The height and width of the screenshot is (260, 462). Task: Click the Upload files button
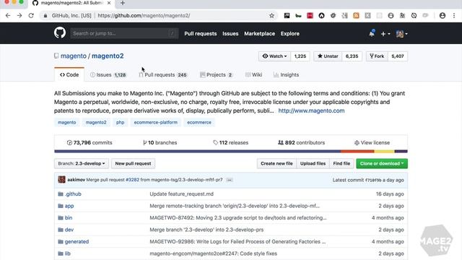point(313,163)
